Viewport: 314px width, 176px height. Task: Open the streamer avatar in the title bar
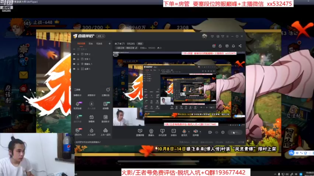204,36
